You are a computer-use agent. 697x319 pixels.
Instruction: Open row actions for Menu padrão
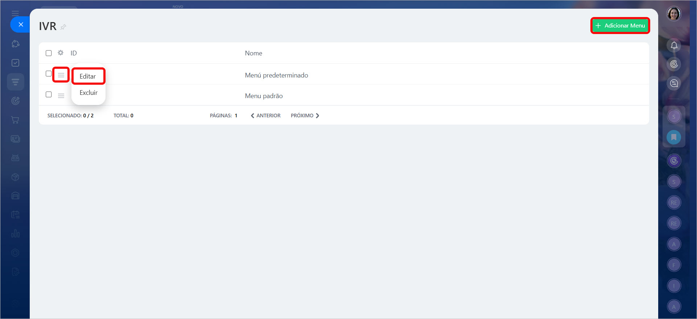point(61,96)
